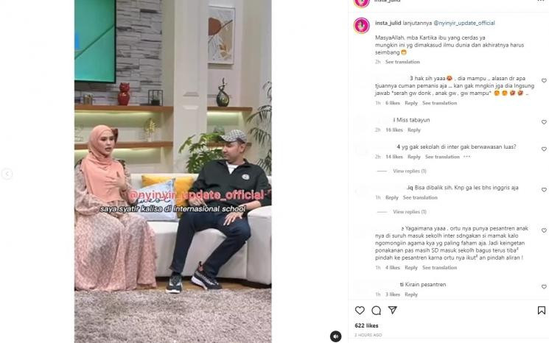This screenshot has height=343, width=549.
Task: Share the post via paper plane icon
Action: [x=393, y=310]
